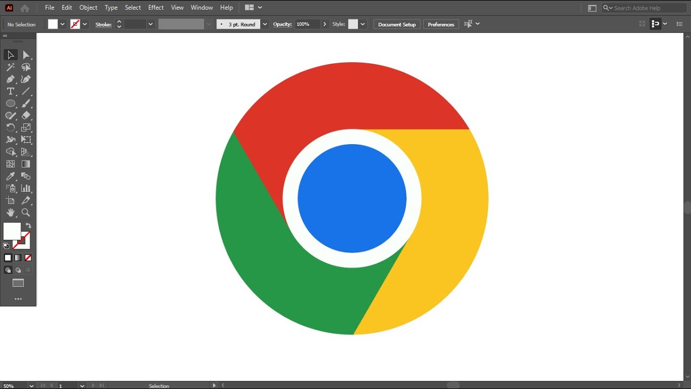691x389 pixels.
Task: Activate the Hand tool
Action: (x=10, y=213)
